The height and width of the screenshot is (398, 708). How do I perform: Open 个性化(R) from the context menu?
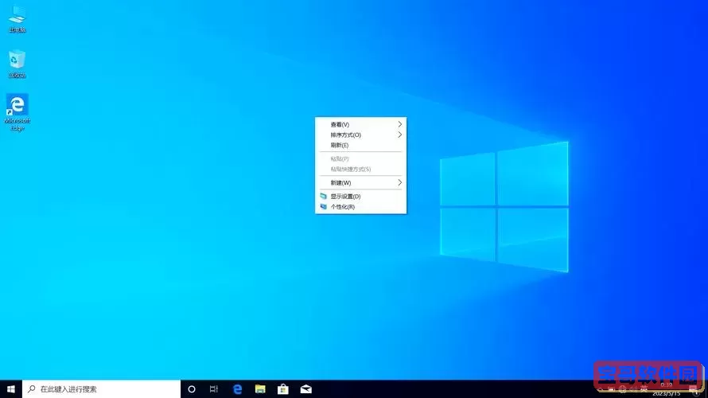(x=361, y=206)
